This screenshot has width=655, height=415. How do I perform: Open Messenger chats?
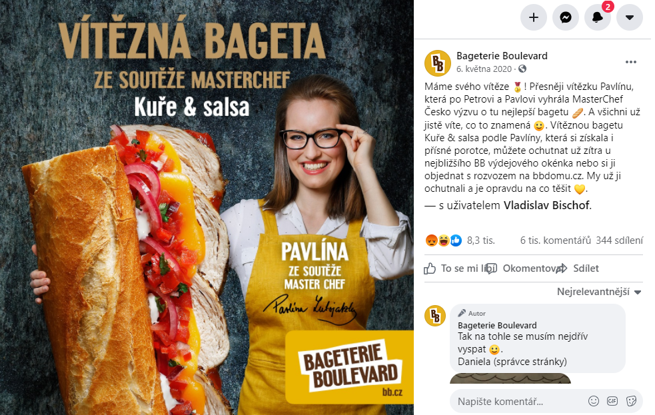566,17
